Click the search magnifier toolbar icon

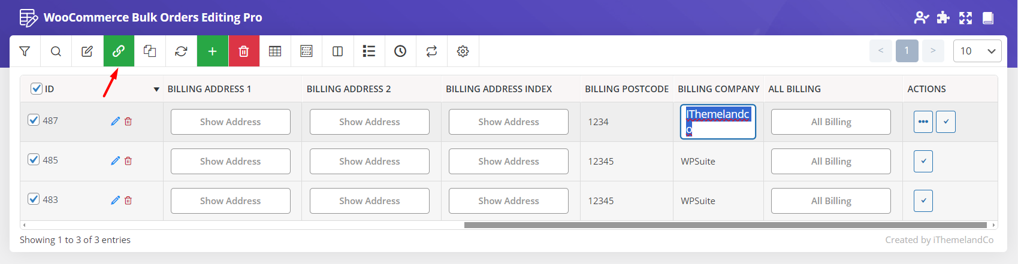tap(56, 51)
